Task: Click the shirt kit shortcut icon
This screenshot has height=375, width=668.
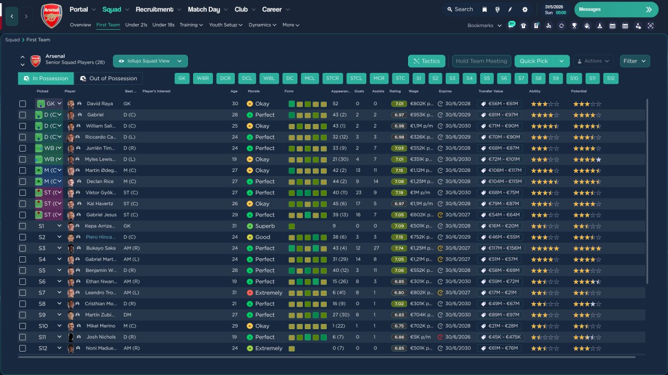Action: point(523,26)
